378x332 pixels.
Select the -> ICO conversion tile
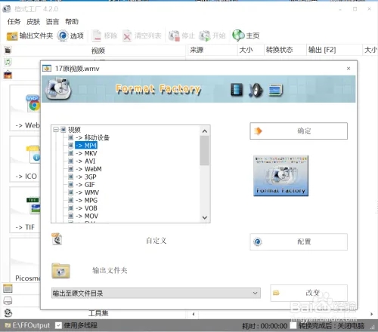[26, 159]
